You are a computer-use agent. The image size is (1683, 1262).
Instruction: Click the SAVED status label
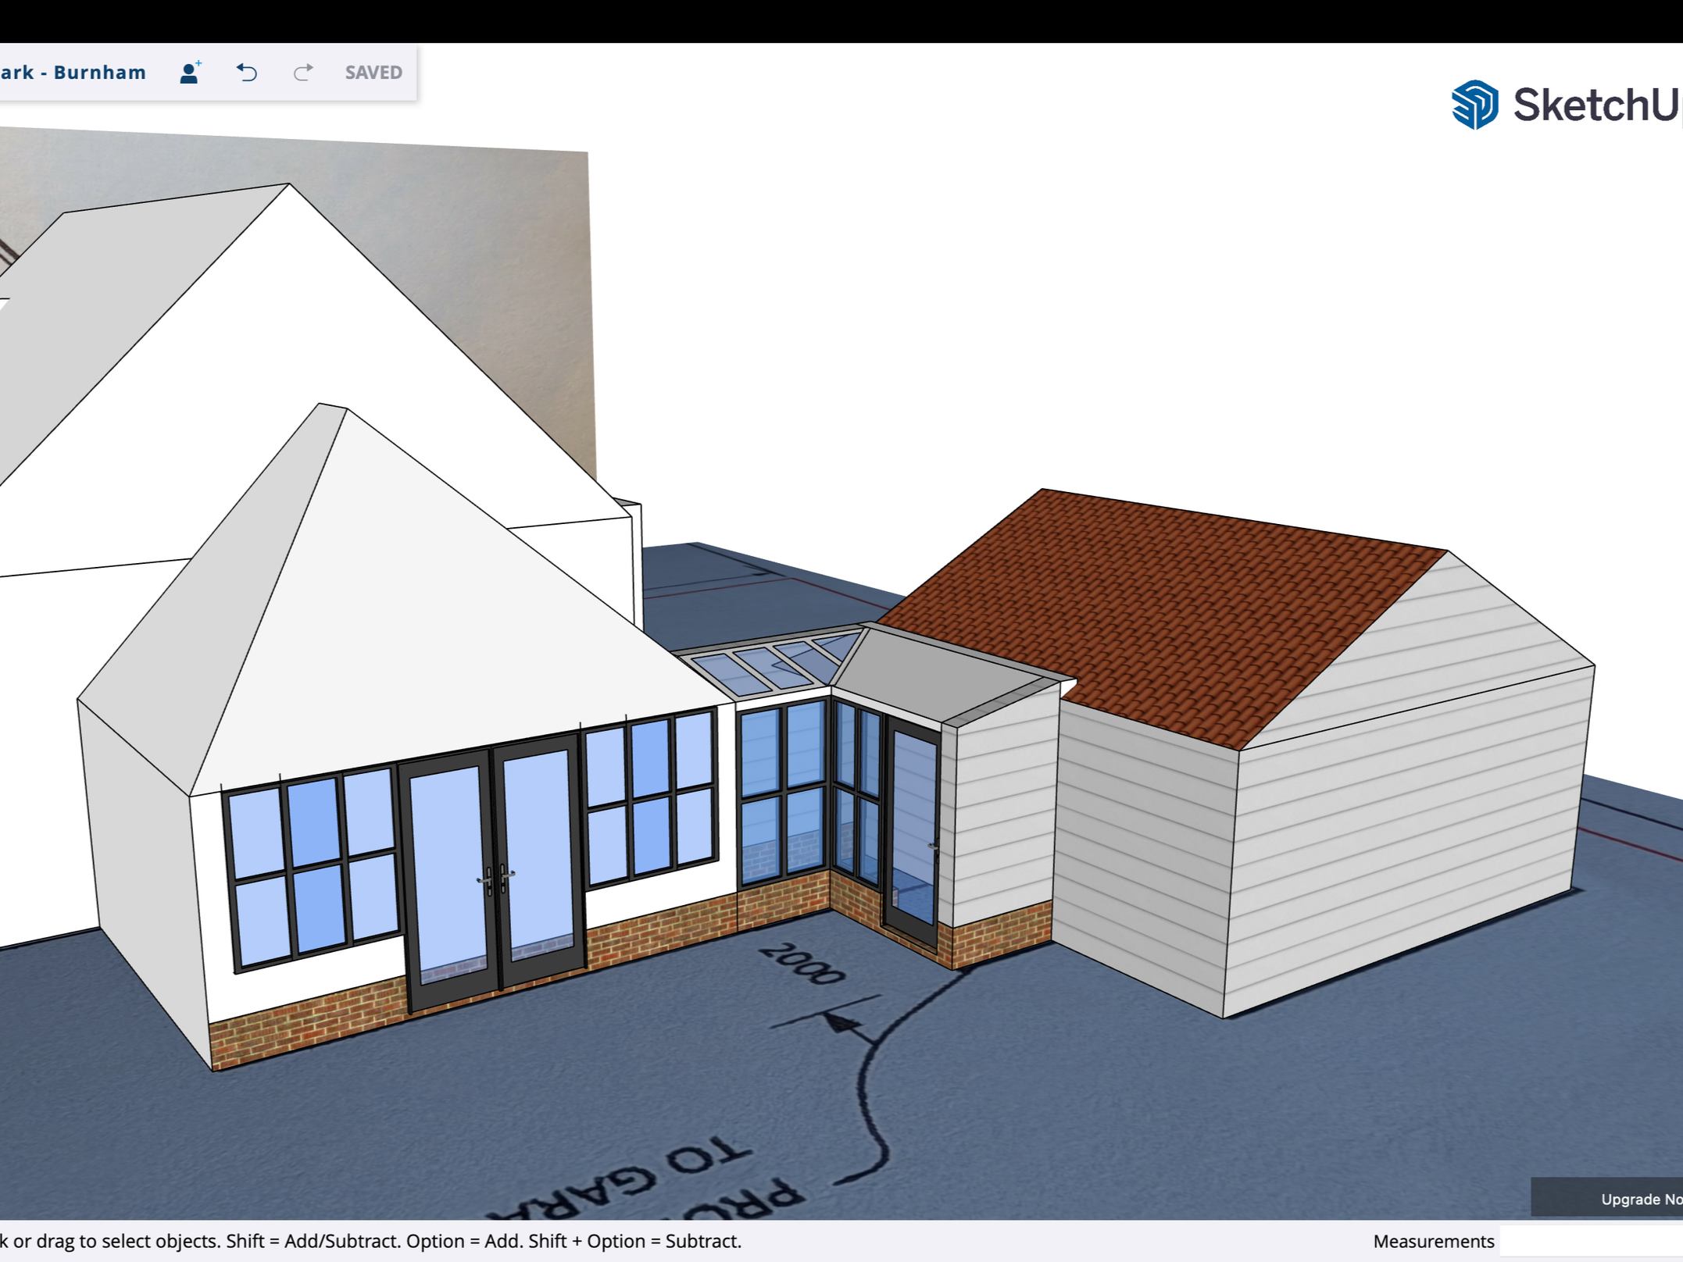point(373,73)
